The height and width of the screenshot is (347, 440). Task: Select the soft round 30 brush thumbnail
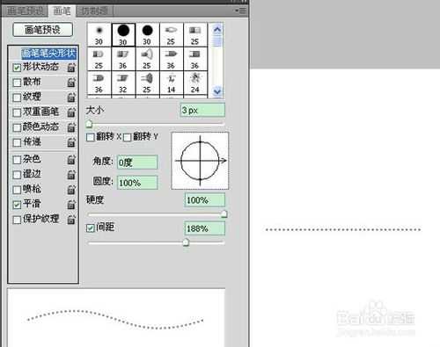(99, 35)
